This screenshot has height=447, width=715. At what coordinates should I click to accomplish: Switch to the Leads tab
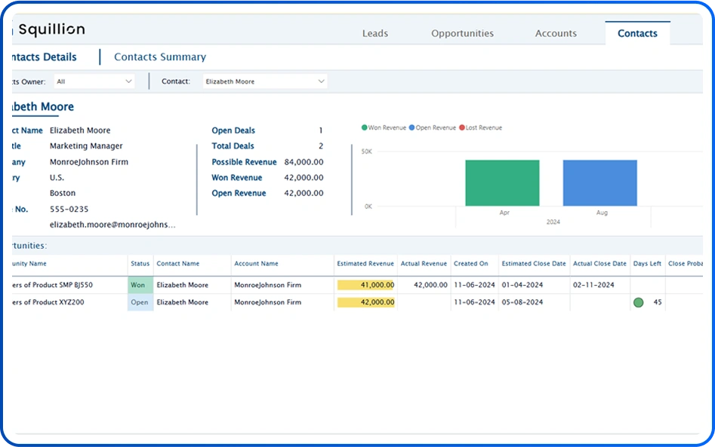click(374, 33)
